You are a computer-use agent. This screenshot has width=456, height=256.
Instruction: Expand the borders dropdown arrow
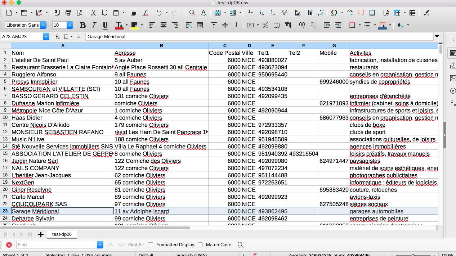359,25
